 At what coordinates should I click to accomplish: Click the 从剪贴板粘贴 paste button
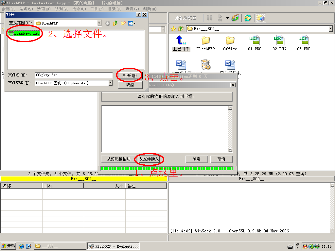click(x=118, y=159)
